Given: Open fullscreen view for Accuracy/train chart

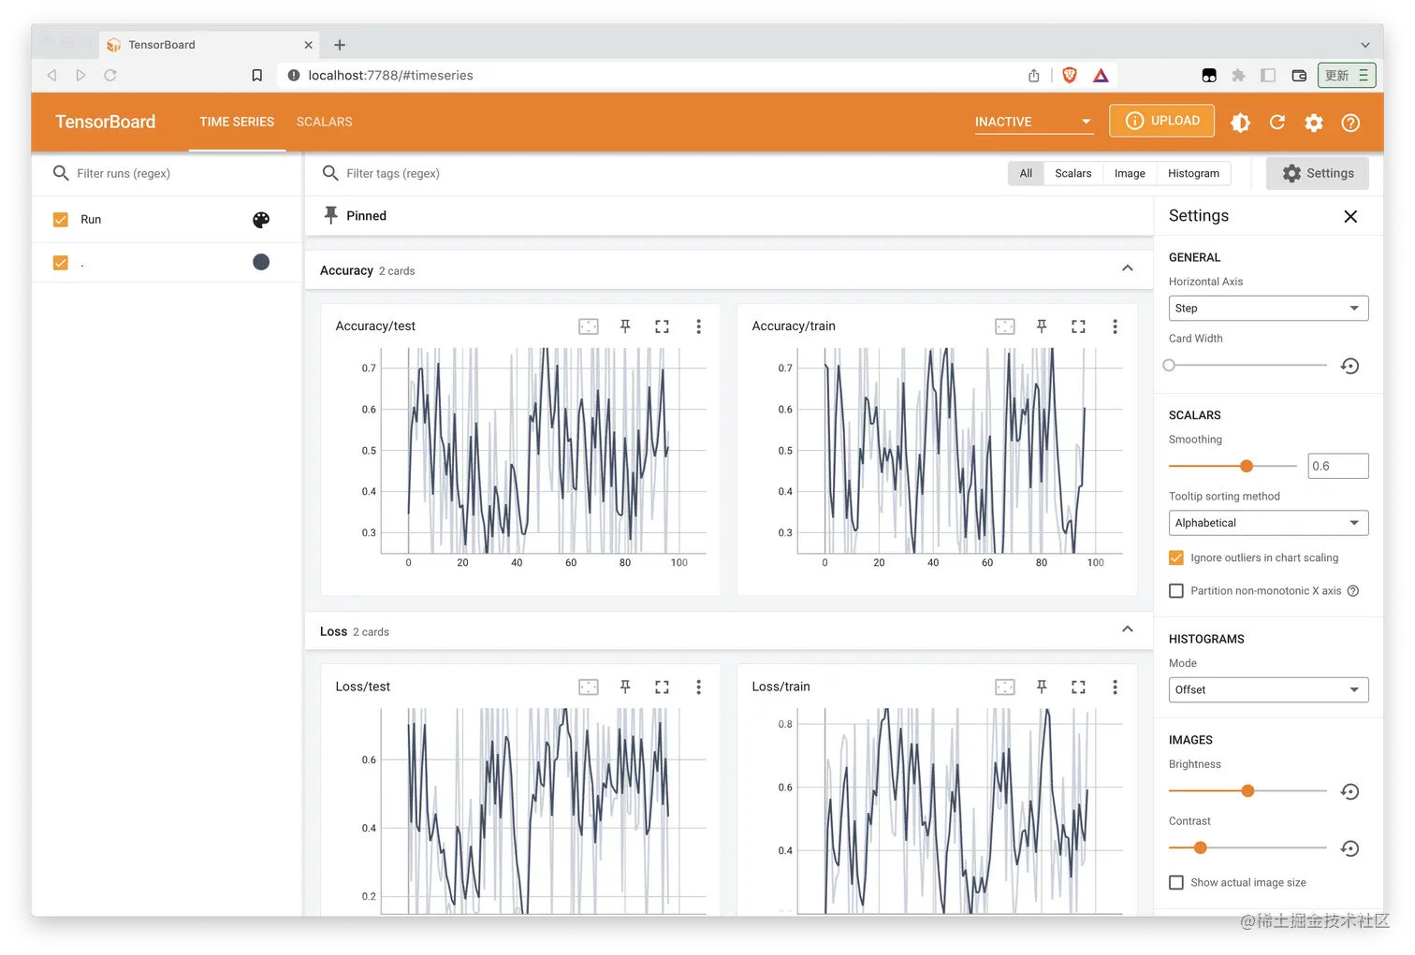Looking at the screenshot, I should 1078,326.
